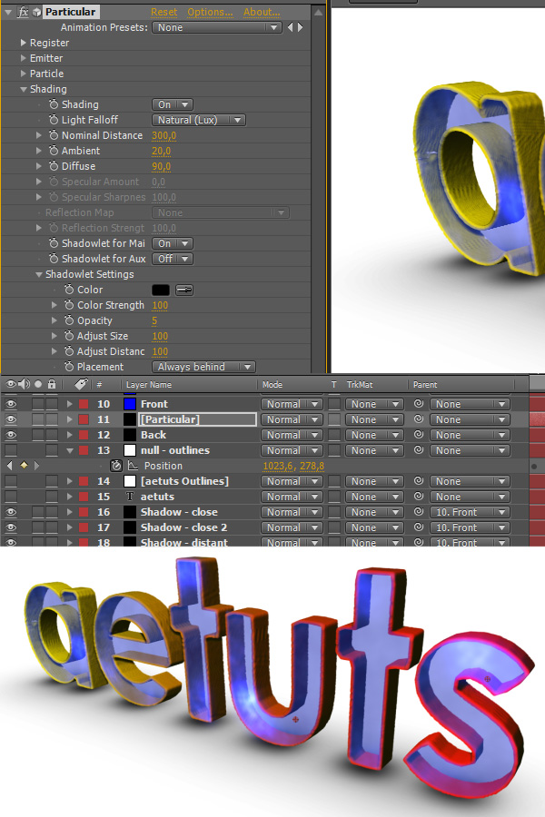
Task: Collapse the Shadowlet Settings group
Action: pos(38,274)
